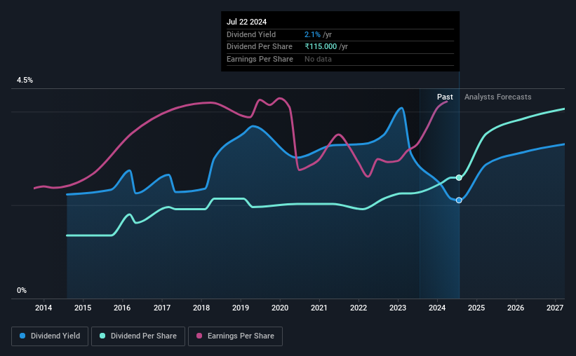Toggle the Earnings Per Share legend button

[x=235, y=336]
